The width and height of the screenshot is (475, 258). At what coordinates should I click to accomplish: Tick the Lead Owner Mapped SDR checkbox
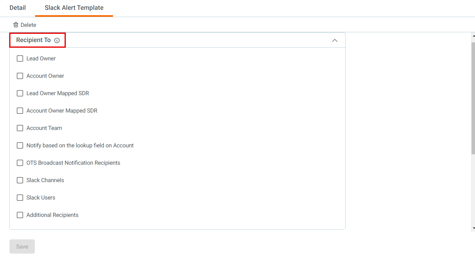tap(20, 93)
